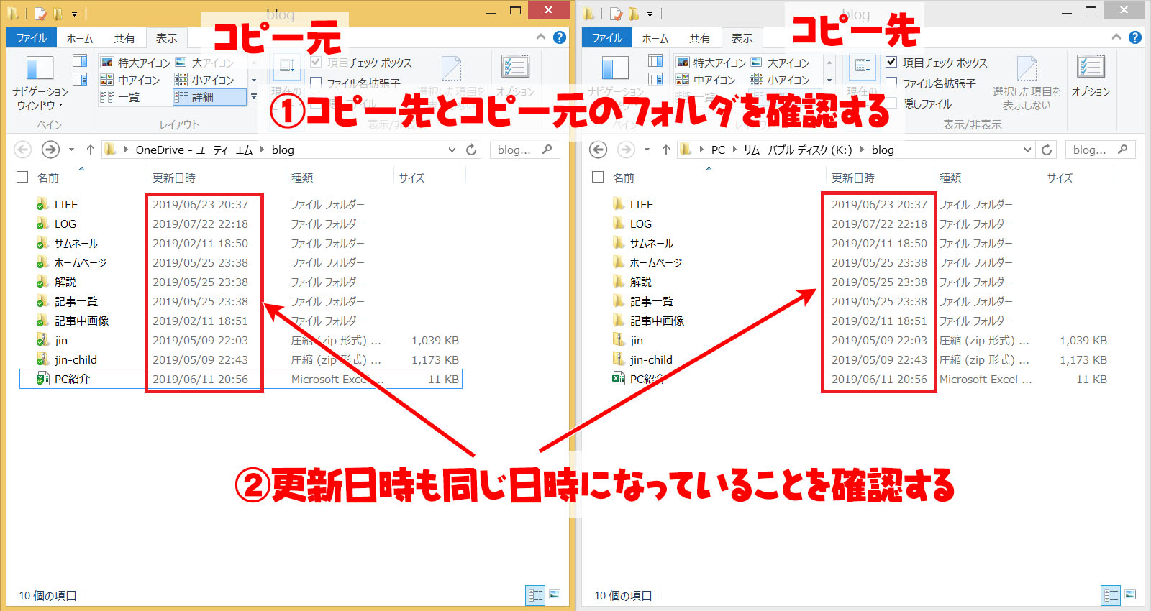This screenshot has height=611, width=1151.
Task: Click ナビゲーション ウィンドウ button in left window
Action: 40,83
